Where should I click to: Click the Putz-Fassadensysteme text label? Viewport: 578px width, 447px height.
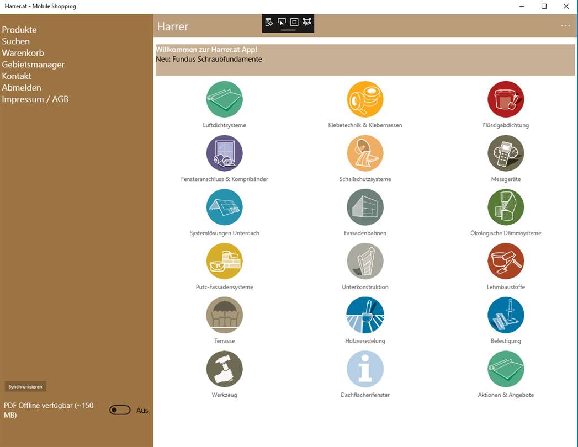[224, 287]
